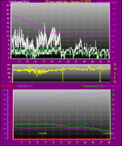Click the W compass direction letter
Viewport: 122px width, 146px height.
115,69
